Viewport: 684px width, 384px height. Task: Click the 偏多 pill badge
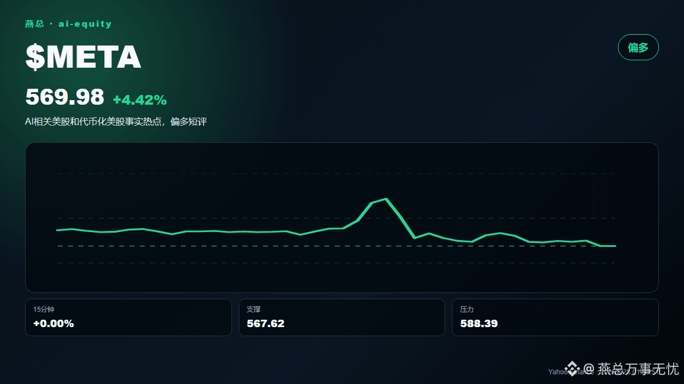click(x=638, y=47)
